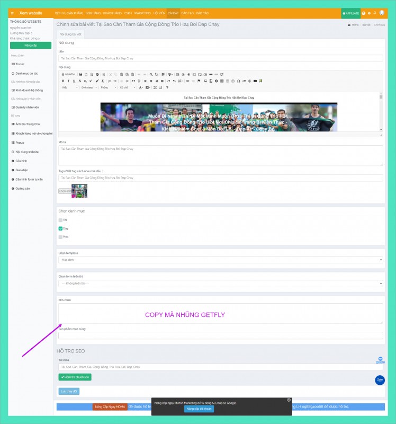Uncheck the Dạy category checkbox

click(x=60, y=228)
